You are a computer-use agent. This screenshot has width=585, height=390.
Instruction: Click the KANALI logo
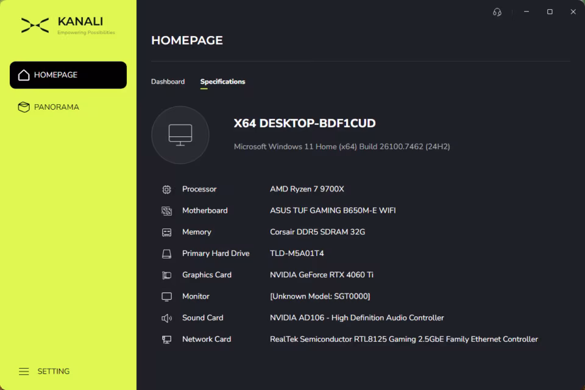[x=68, y=26]
